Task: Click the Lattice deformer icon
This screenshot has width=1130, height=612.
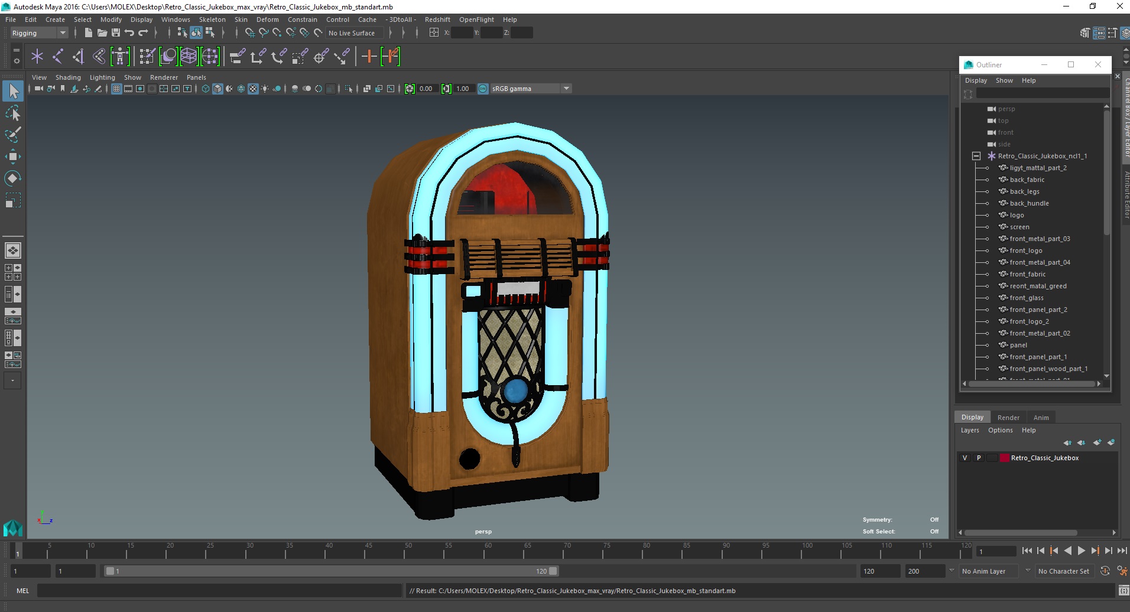Action: [x=189, y=57]
